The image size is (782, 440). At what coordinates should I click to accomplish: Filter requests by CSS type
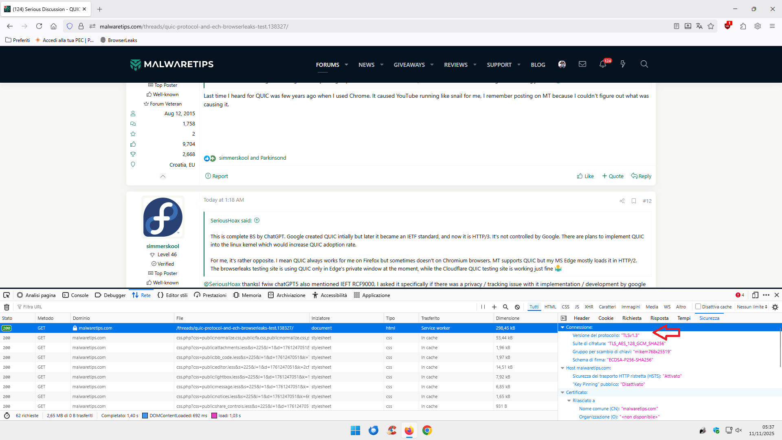[x=565, y=307]
